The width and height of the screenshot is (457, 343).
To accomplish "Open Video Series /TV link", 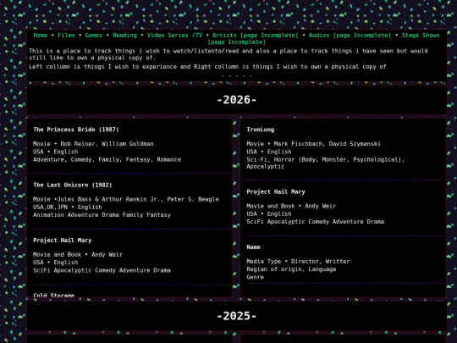I will tap(174, 36).
